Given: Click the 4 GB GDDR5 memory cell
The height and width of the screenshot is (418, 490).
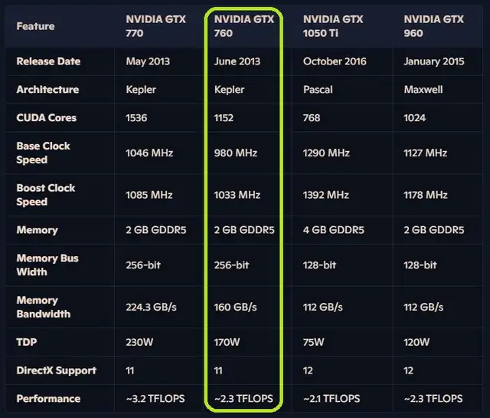Looking at the screenshot, I should pos(334,230).
